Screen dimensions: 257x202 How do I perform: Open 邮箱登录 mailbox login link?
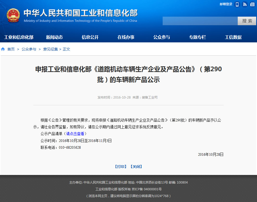point(226,4)
